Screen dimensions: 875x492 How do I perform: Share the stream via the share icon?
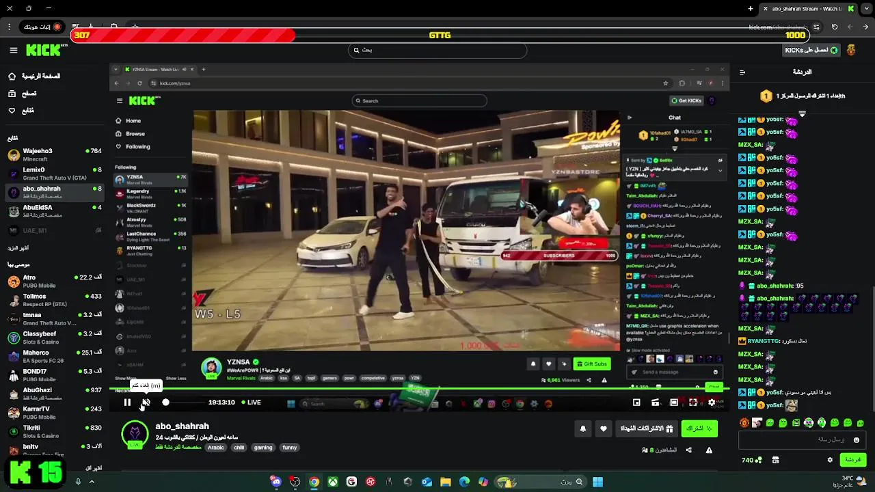tap(688, 450)
